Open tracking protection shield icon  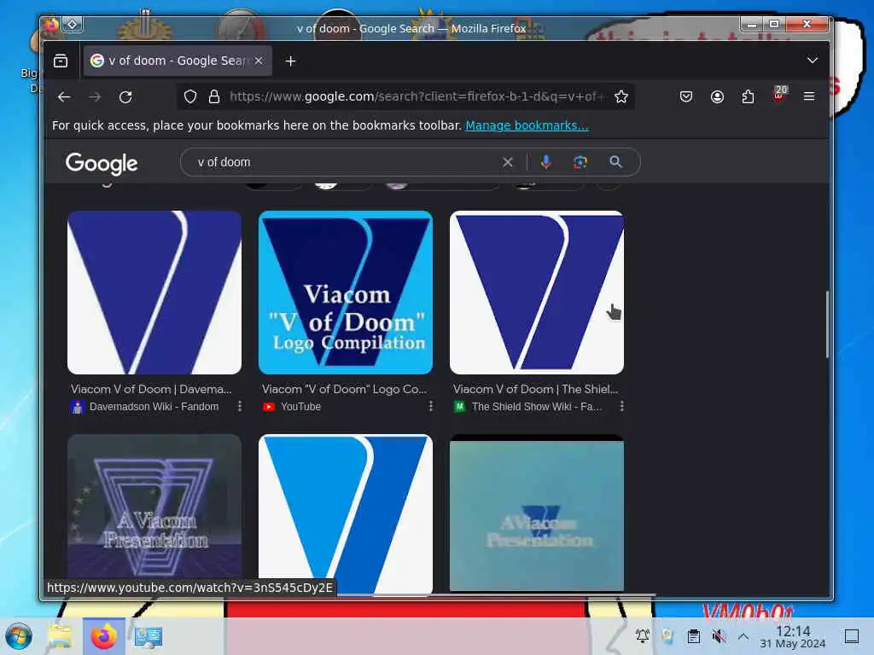coord(190,97)
